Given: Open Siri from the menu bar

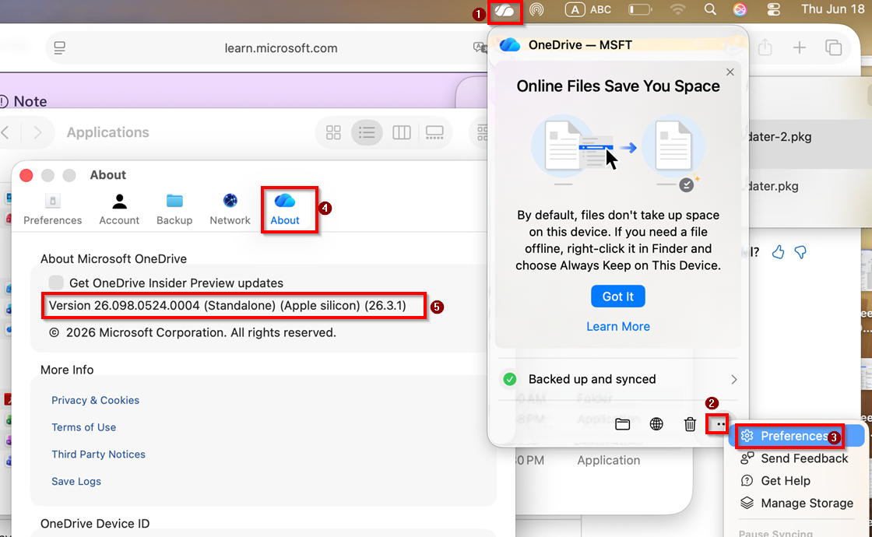Looking at the screenshot, I should (x=740, y=9).
